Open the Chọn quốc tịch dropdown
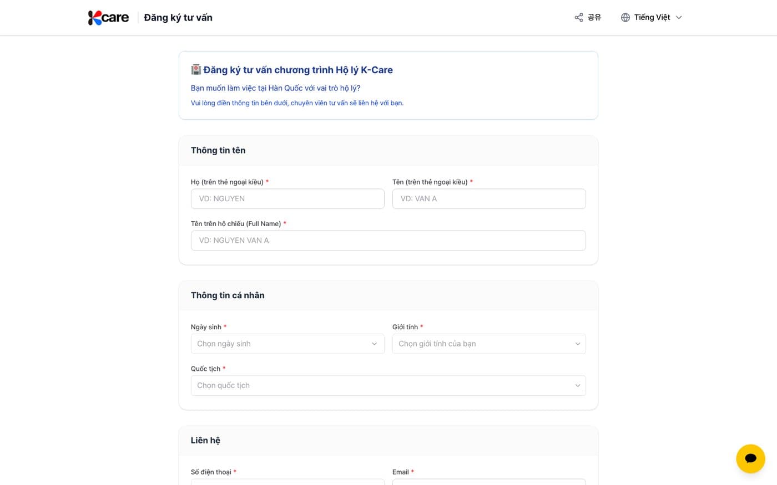 pos(389,386)
